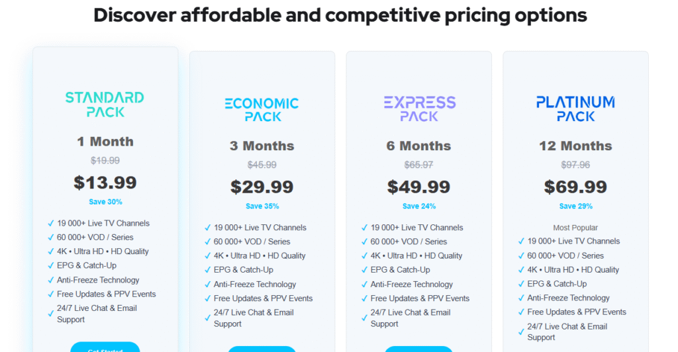Click the Platinum Pack logo
This screenshot has width=678, height=352.
coord(575,109)
